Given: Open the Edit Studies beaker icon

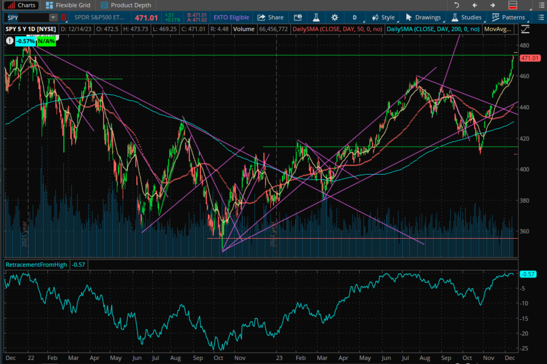Looking at the screenshot, I should click(316, 17).
